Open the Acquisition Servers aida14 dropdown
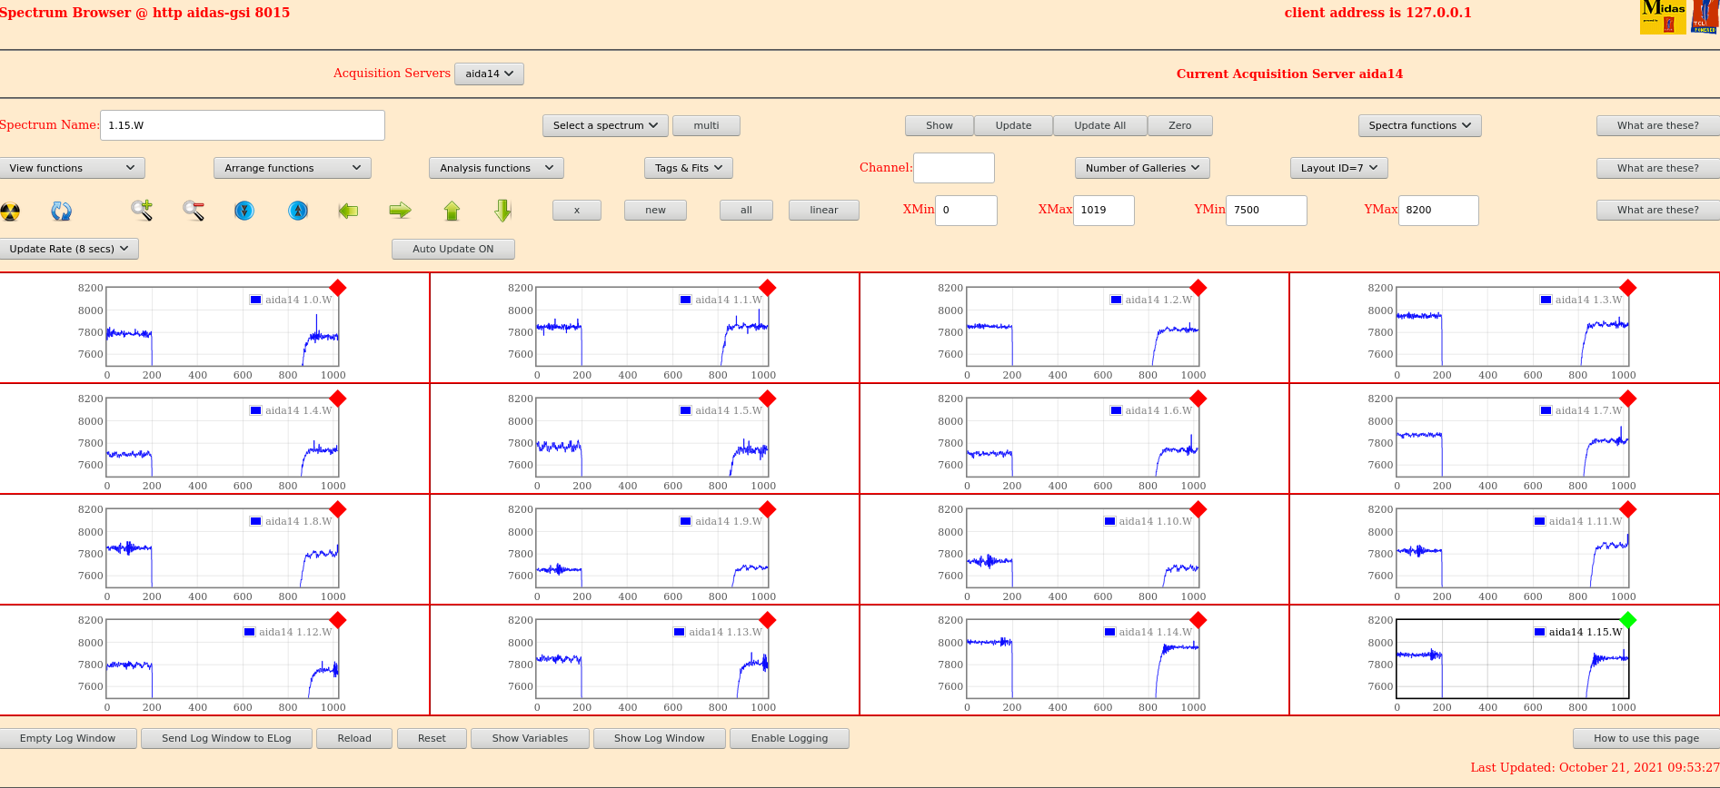 coord(489,74)
